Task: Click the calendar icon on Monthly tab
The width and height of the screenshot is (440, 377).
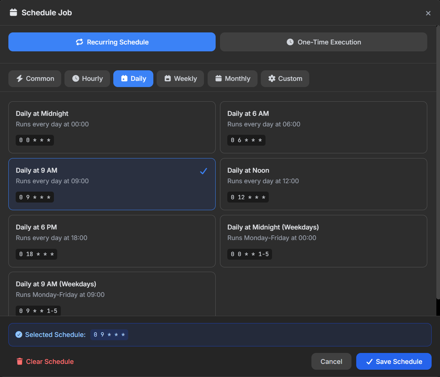Action: (219, 78)
